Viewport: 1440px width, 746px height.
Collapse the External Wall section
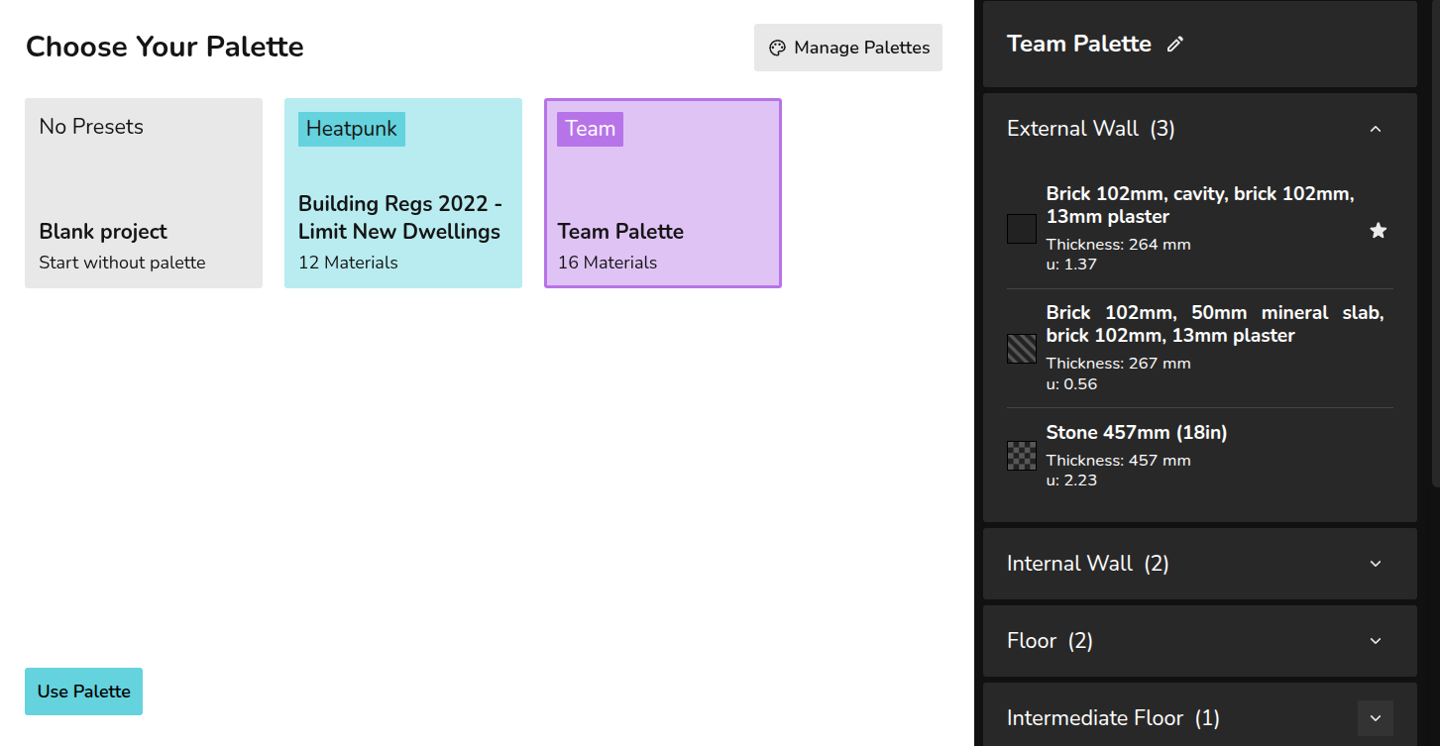point(1375,129)
